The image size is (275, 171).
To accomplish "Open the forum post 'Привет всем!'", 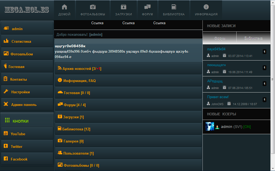I will 218,97.
